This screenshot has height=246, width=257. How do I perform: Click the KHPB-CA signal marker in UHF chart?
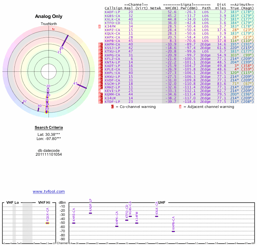click(x=173, y=231)
